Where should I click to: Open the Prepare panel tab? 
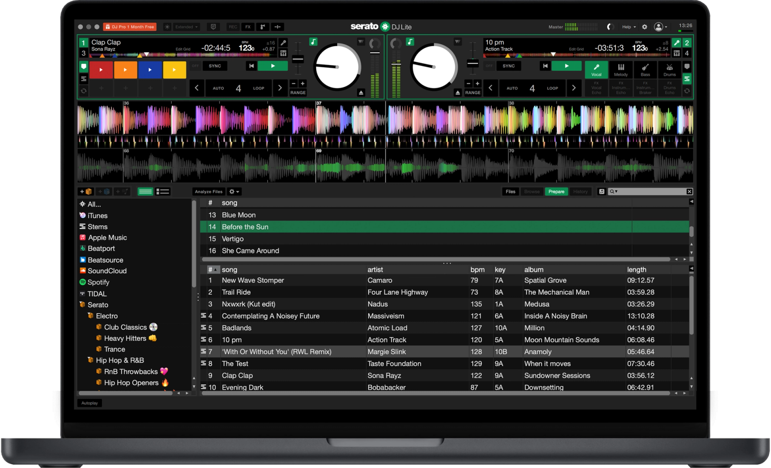(556, 191)
